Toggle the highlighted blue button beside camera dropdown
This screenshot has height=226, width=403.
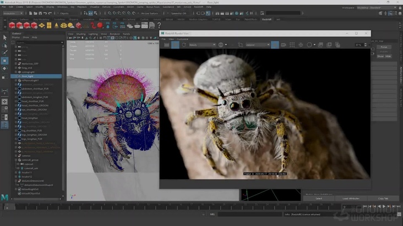[x=275, y=45]
